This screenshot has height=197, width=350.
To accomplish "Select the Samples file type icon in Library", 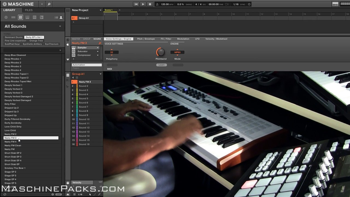I will [x=42, y=17].
